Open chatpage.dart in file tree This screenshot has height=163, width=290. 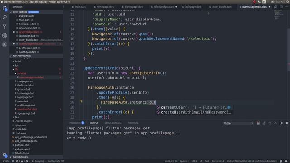click(x=25, y=81)
